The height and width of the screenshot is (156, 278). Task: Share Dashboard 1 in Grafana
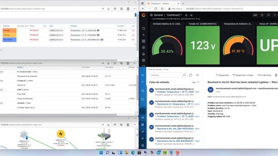191,15
